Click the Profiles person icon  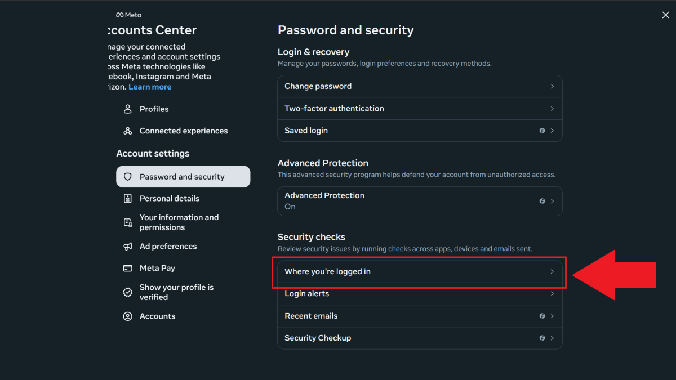[127, 109]
